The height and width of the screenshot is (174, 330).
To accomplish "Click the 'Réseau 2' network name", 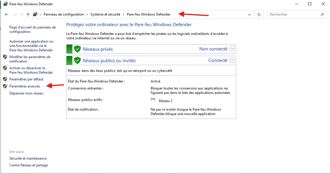I will click(x=166, y=101).
